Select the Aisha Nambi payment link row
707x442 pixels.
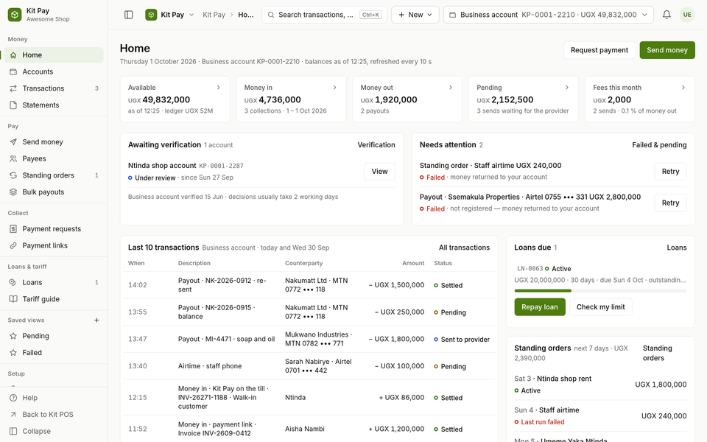pos(309,429)
